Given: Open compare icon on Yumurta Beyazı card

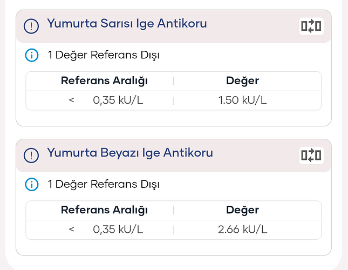Looking at the screenshot, I should 311,156.
